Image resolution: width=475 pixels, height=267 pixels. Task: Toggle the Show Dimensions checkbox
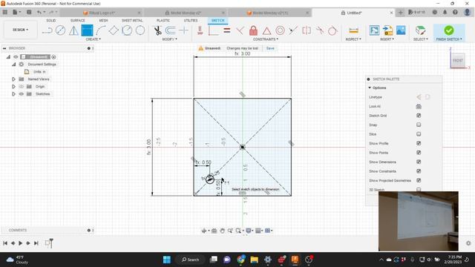419,162
